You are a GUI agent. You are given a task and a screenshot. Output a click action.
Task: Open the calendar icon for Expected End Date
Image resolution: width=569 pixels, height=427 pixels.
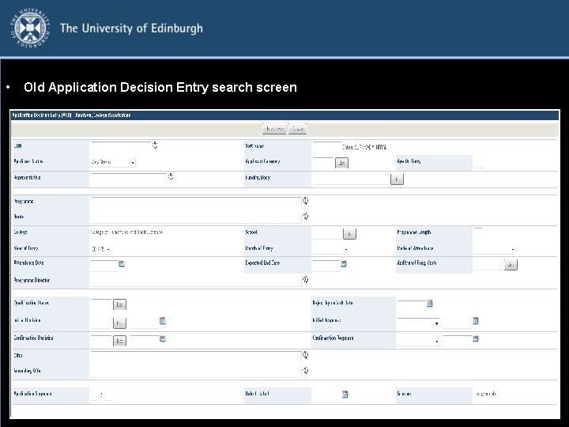(344, 263)
